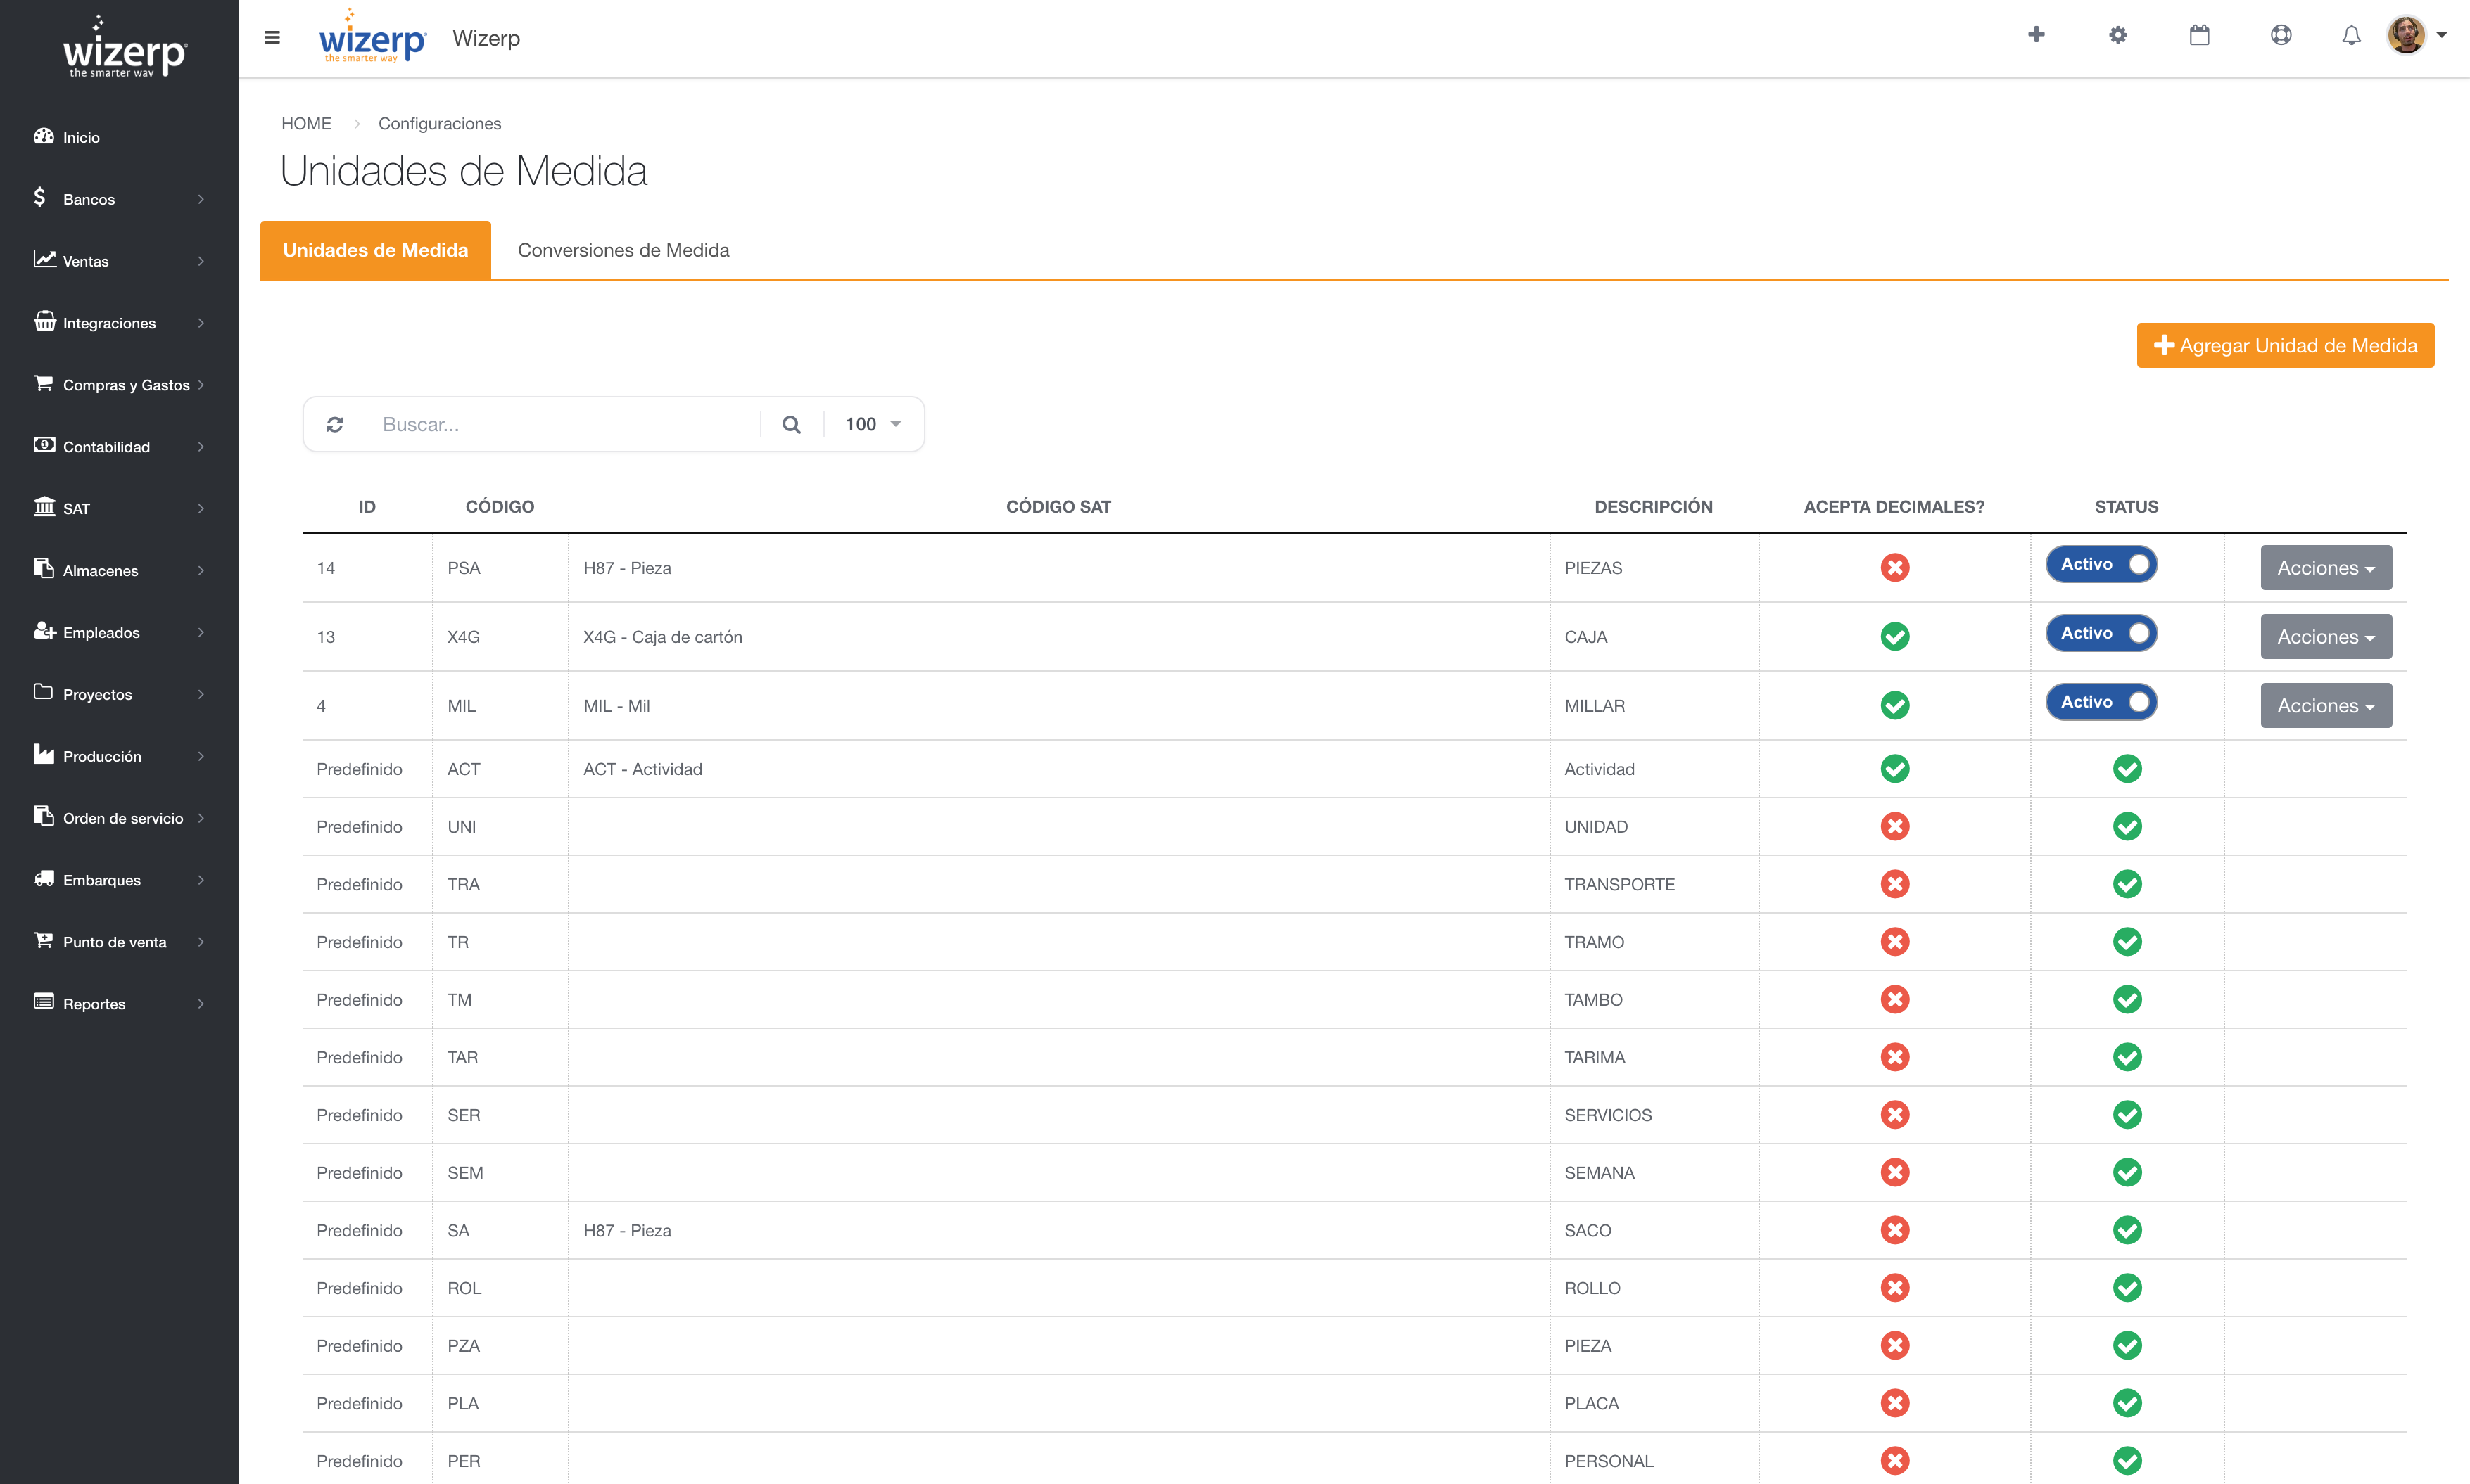Screen dimensions: 2470x1484
Task: Toggle Activo switch for MILLAR row
Action: [2101, 702]
